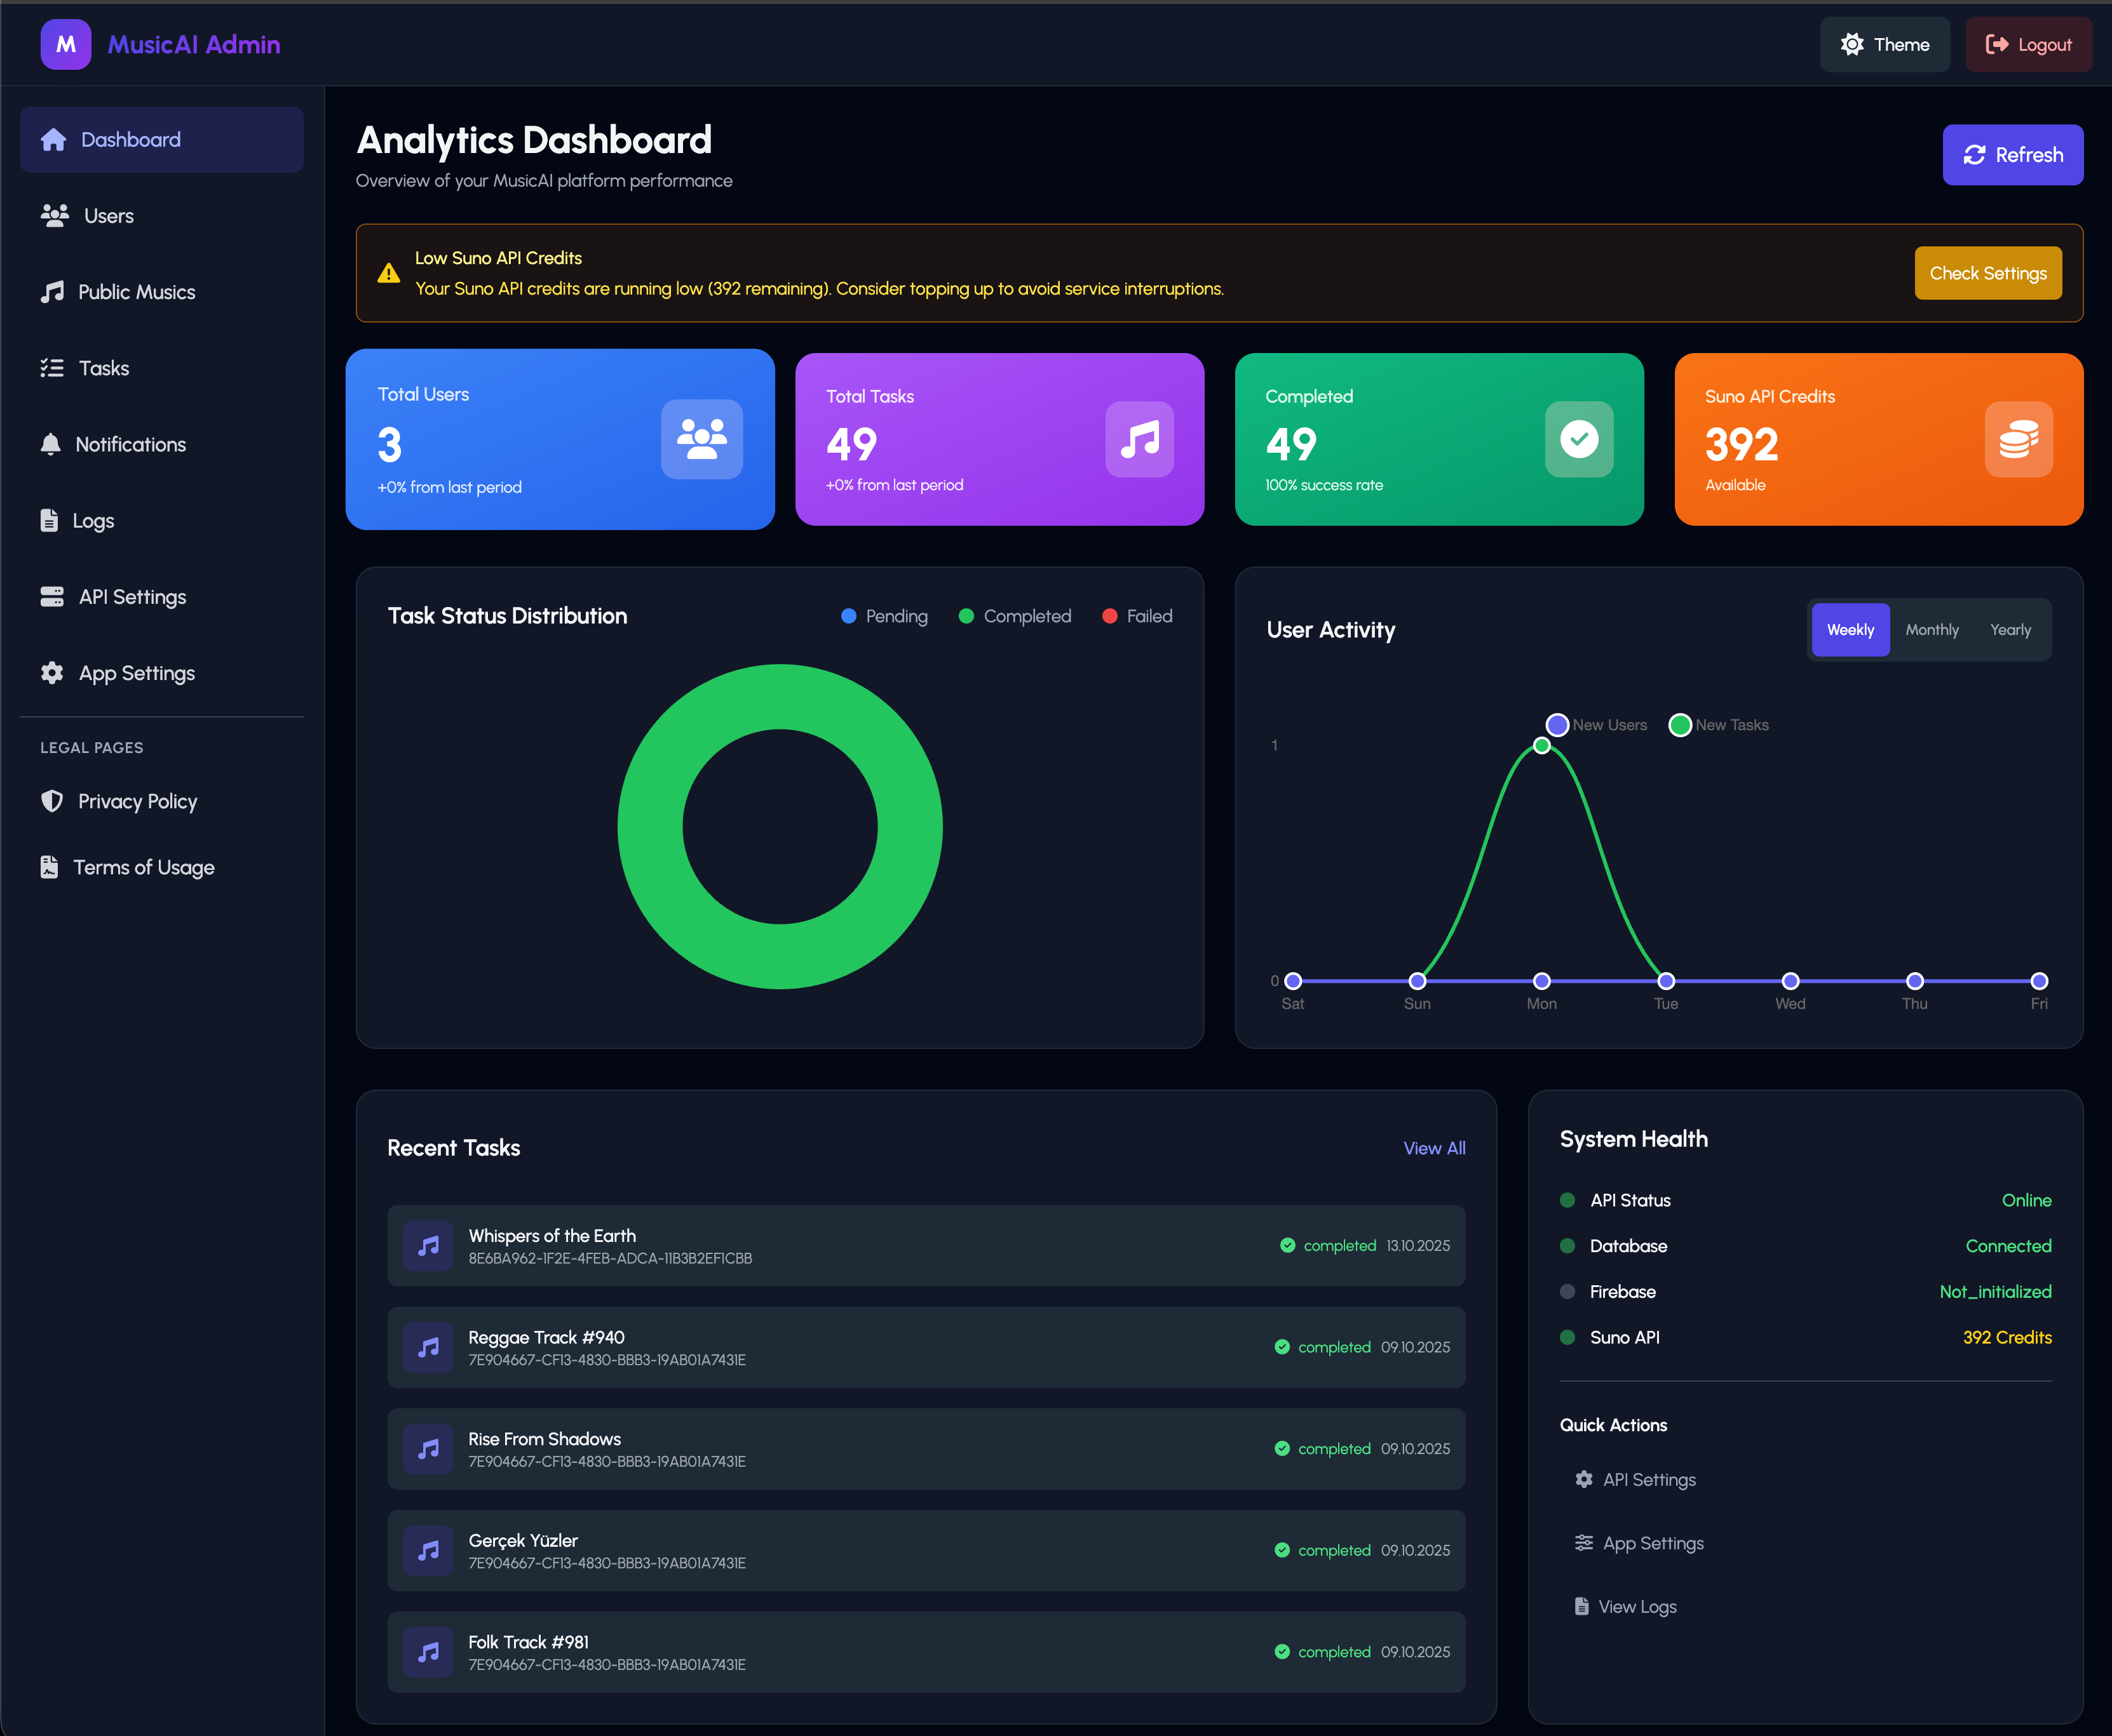The height and width of the screenshot is (1736, 2112).
Task: Switch User Activity to Yearly
Action: click(x=2010, y=630)
